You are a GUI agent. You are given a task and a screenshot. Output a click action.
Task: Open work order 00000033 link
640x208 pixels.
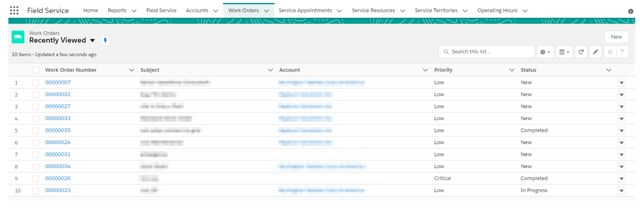[58, 118]
